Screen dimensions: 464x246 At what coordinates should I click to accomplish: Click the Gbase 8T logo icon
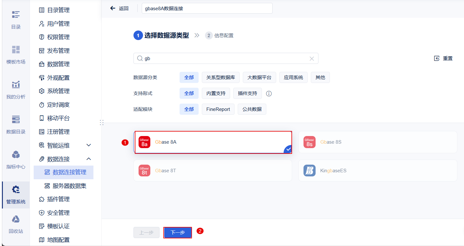144,171
